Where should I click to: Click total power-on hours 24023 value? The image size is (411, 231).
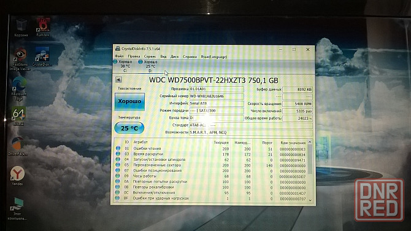coord(298,119)
